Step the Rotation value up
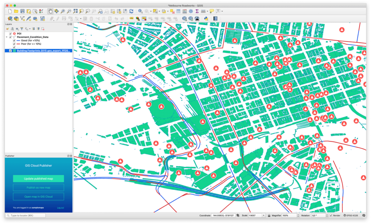Image resolution: width=371 pixels, height=224 pixels. click(x=327, y=215)
